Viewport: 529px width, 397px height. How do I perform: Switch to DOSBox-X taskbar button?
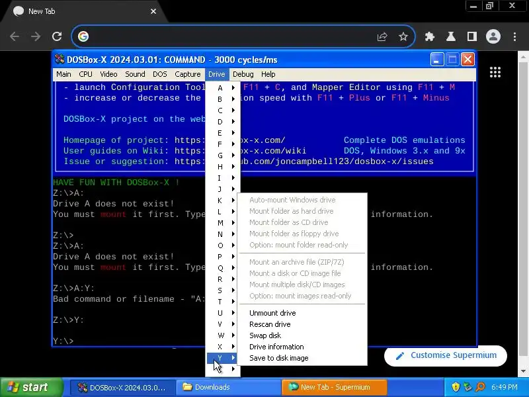122,387
